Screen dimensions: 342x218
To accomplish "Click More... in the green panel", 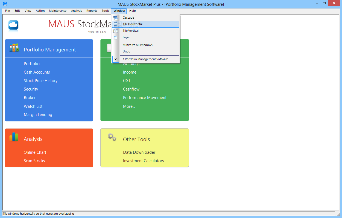I will [x=129, y=106].
